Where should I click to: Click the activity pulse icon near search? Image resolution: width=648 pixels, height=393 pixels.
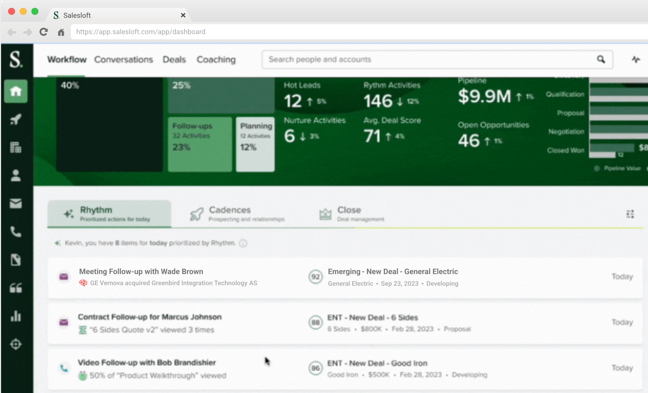coord(636,59)
